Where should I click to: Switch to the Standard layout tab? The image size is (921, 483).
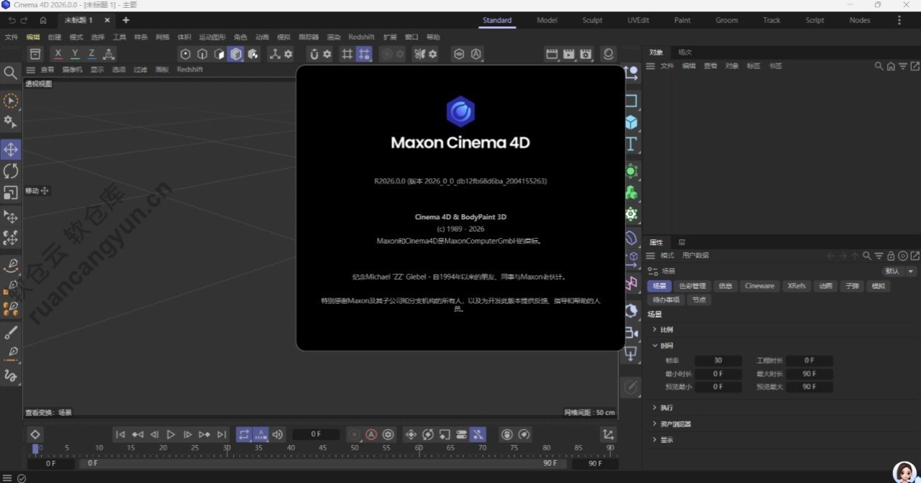[496, 20]
